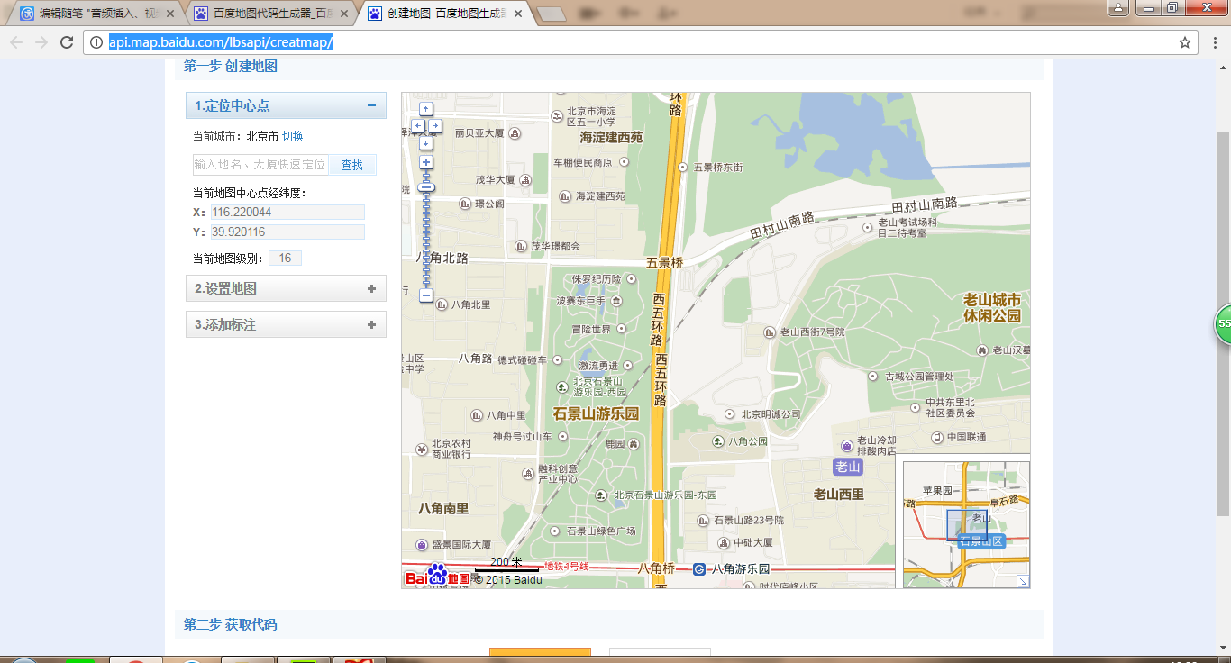The image size is (1231, 663).
Task: Click the green floating badge at right edge
Action: (1222, 324)
